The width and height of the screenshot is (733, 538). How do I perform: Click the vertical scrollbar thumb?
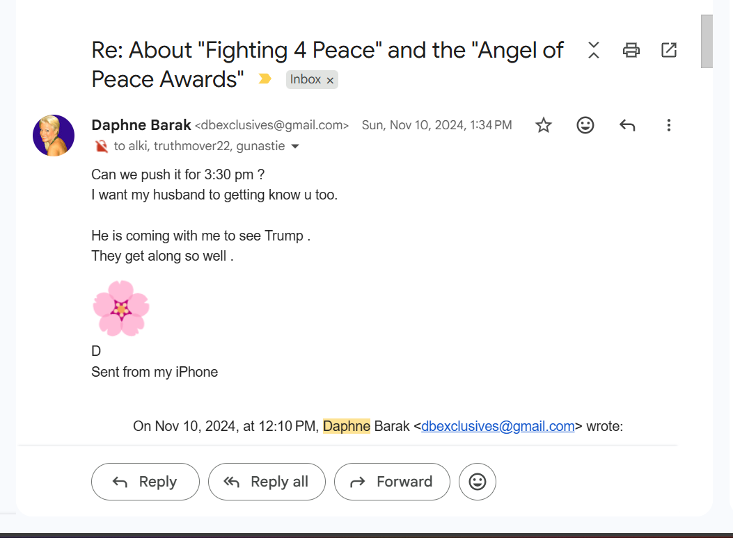(x=707, y=40)
